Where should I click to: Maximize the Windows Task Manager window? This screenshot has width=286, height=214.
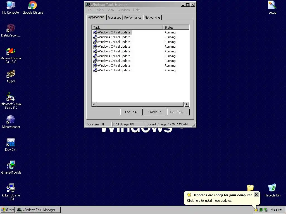tap(187, 4)
